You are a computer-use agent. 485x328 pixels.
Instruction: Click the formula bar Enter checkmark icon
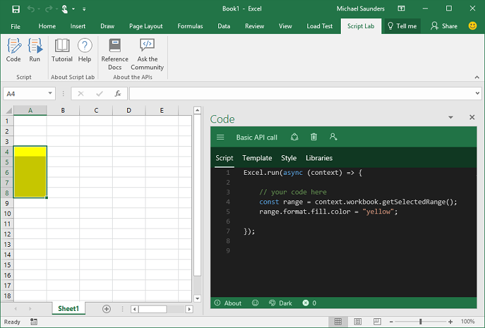tap(99, 94)
